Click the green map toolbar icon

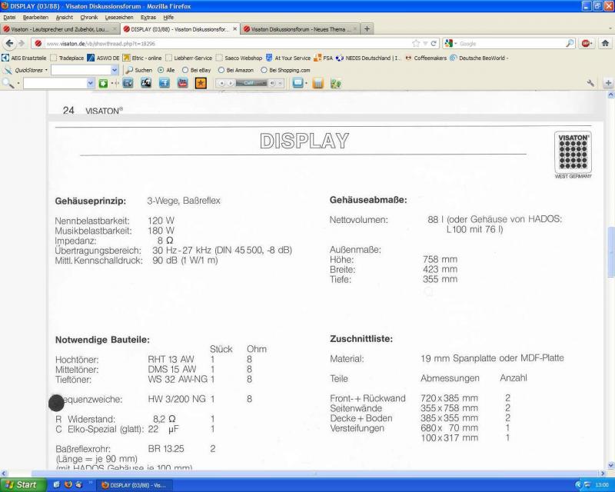[x=336, y=83]
